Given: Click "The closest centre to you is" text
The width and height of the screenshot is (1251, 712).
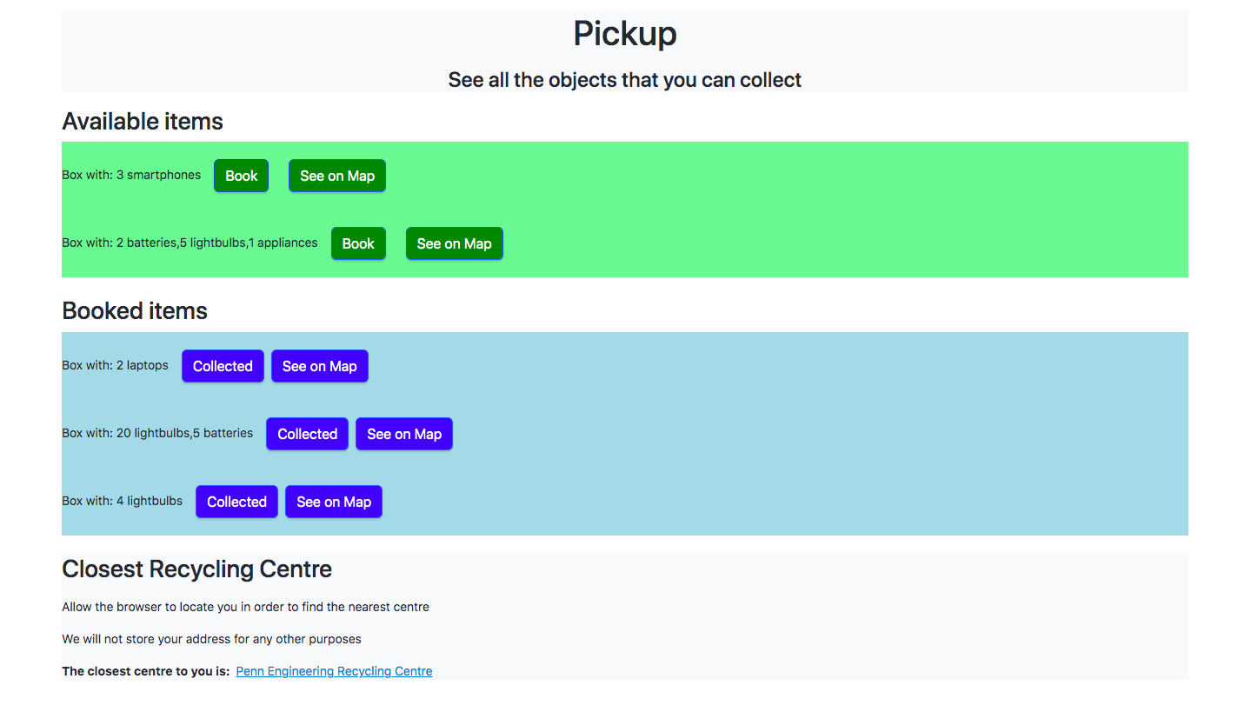Looking at the screenshot, I should [x=145, y=671].
